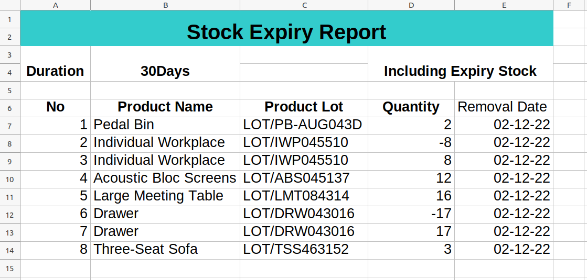Select column header A
This screenshot has width=587, height=280.
56,5
